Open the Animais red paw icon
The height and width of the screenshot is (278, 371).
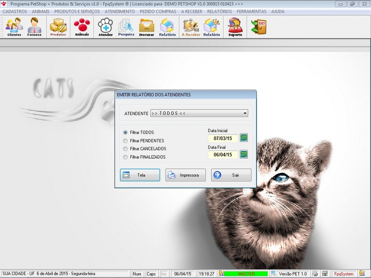(82, 27)
